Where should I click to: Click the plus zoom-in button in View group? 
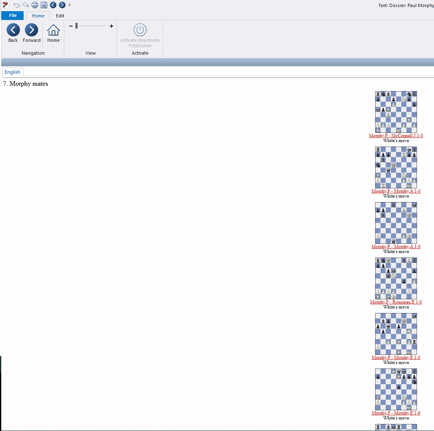[112, 26]
